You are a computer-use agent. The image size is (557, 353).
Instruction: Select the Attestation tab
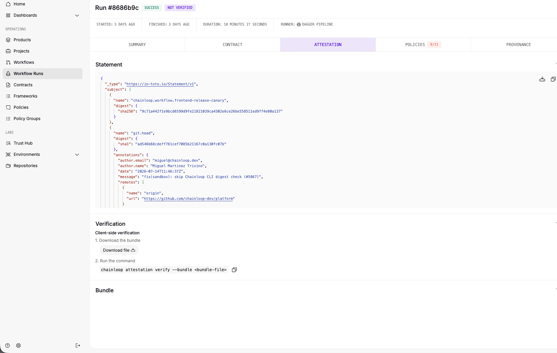(x=328, y=45)
